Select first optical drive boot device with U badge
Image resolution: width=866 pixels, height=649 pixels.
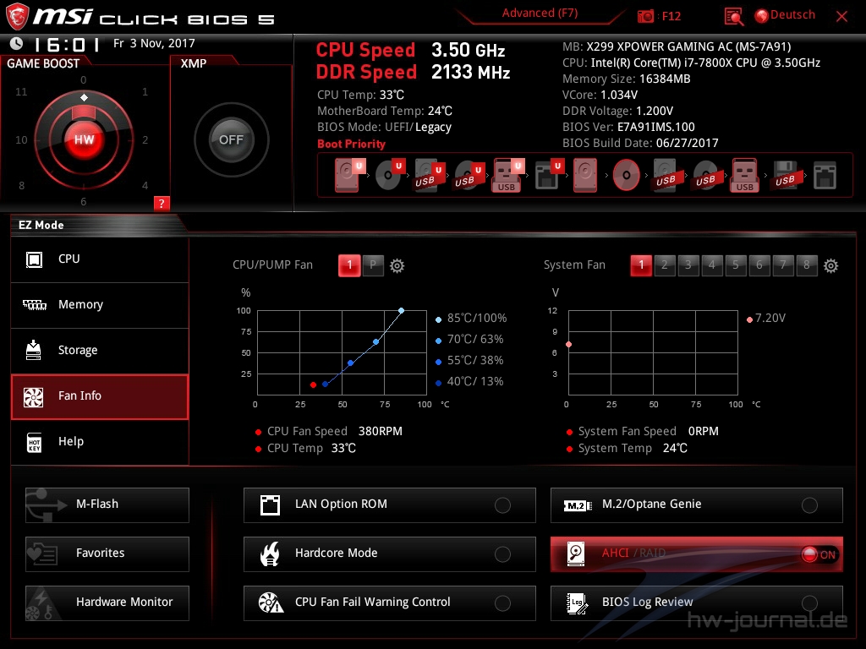pyautogui.click(x=389, y=175)
